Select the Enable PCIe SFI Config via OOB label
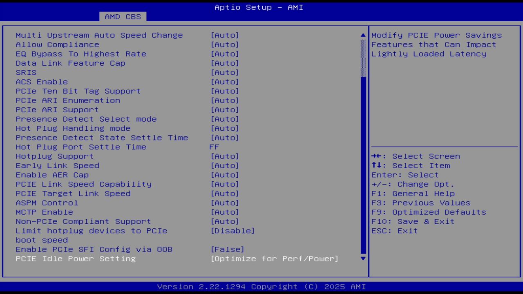This screenshot has height=294, width=523. 94,249
